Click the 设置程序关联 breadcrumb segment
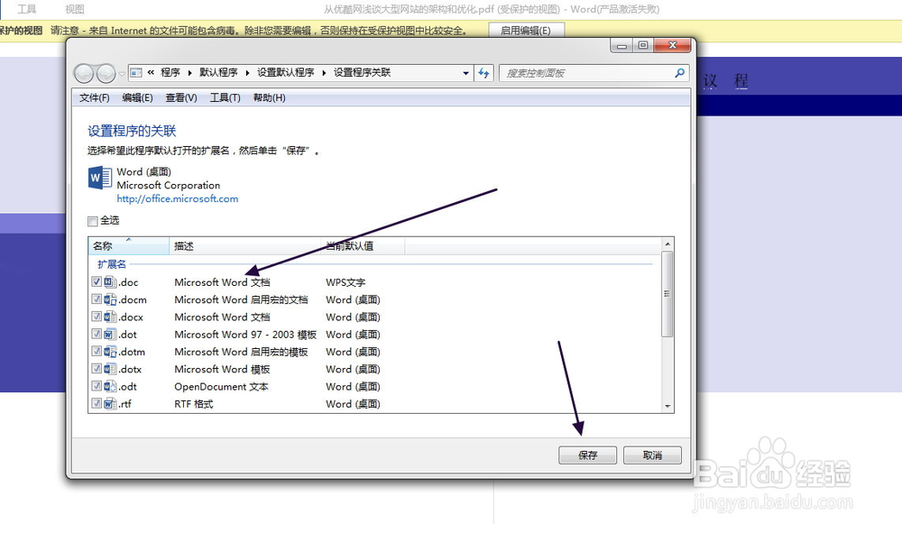This screenshot has height=533, width=902. click(x=363, y=72)
